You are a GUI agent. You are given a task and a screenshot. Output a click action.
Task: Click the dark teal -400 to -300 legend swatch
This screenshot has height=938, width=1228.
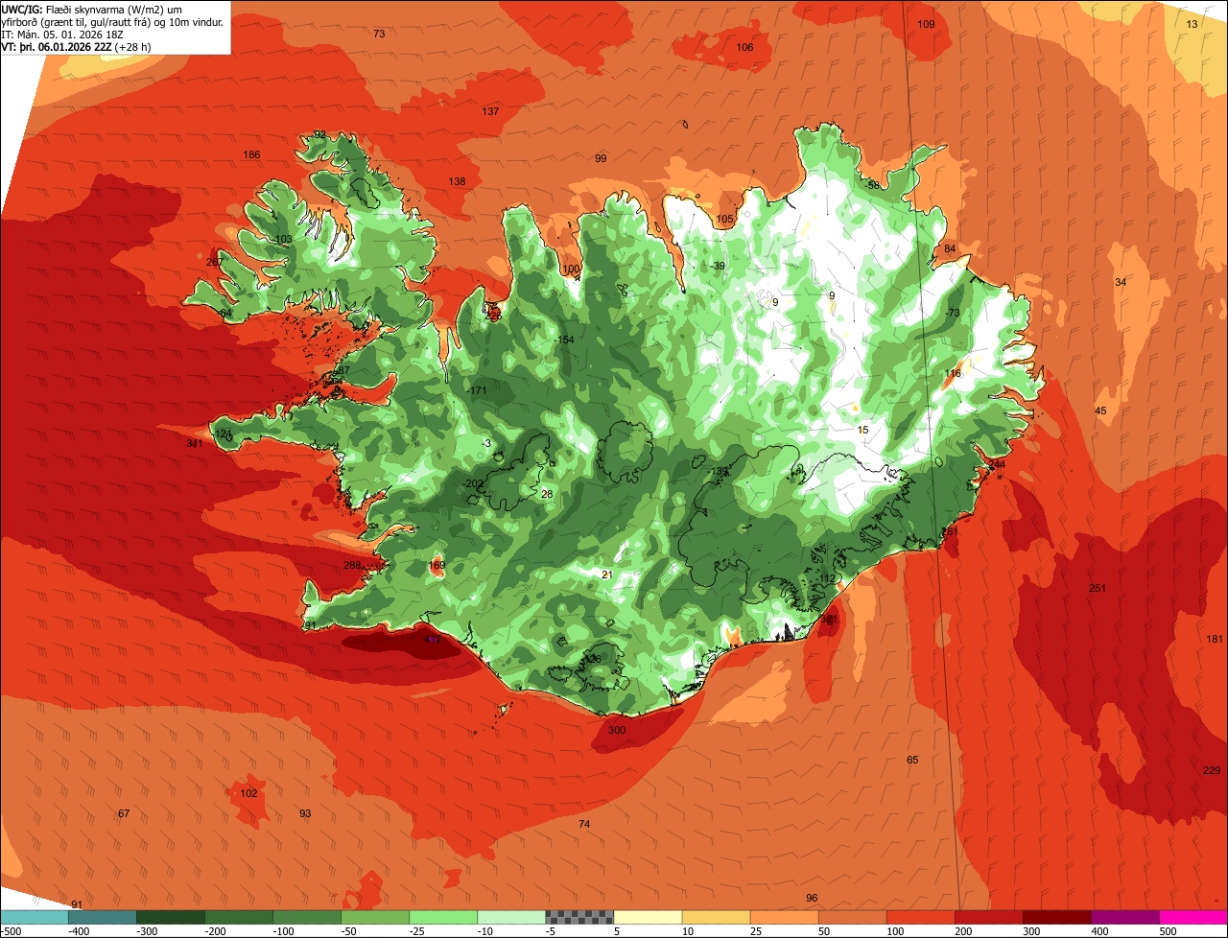[102, 917]
